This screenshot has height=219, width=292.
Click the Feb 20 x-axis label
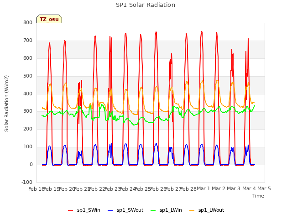(x=66, y=189)
